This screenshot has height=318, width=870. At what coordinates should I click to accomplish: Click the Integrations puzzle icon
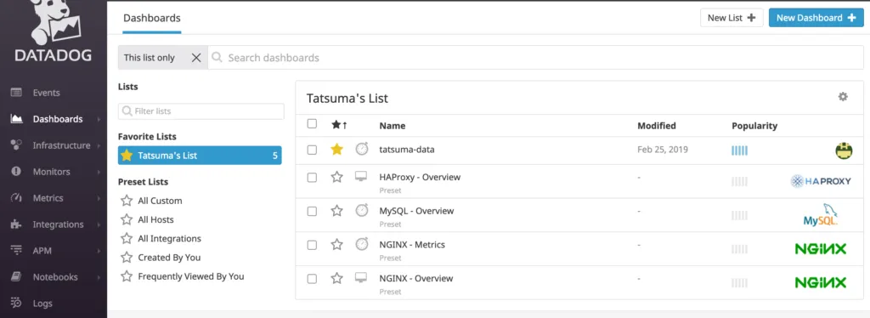click(x=16, y=224)
